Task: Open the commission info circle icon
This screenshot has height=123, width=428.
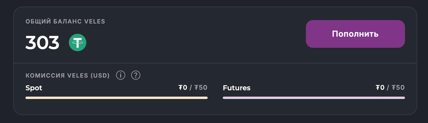Action: 121,75
